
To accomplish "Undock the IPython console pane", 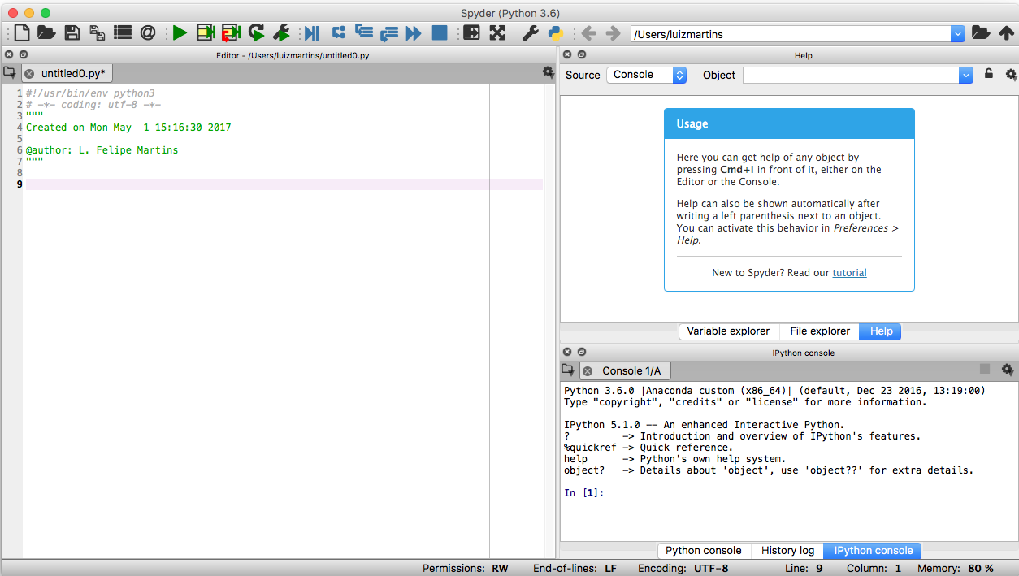I will tap(582, 352).
